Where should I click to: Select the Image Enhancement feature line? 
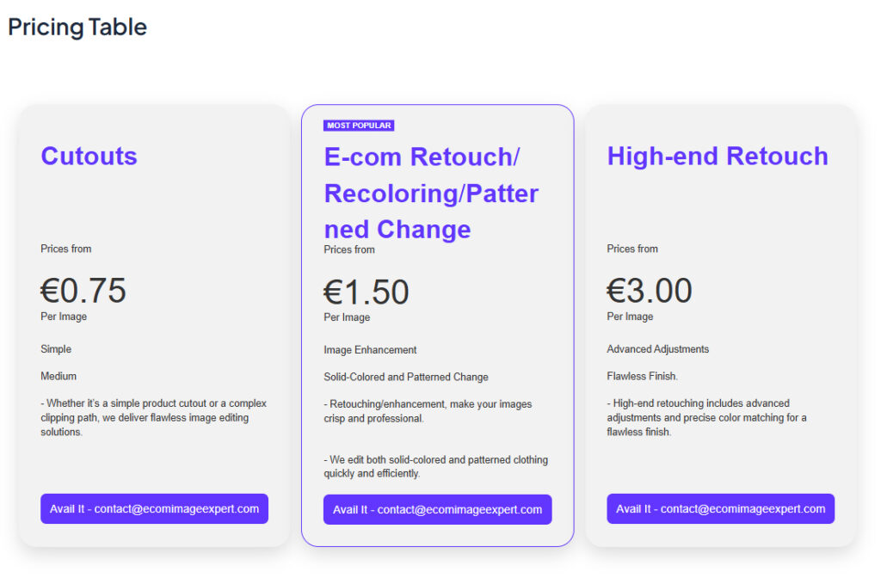tap(370, 350)
